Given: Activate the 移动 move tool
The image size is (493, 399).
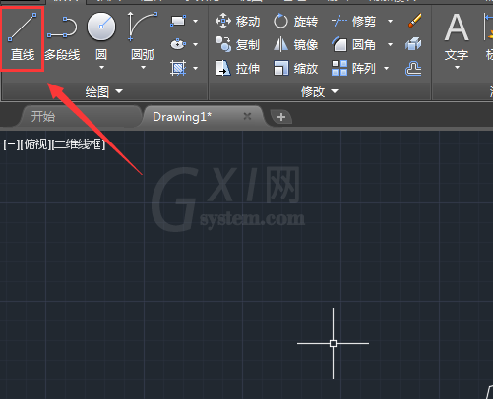Looking at the screenshot, I should point(237,22).
